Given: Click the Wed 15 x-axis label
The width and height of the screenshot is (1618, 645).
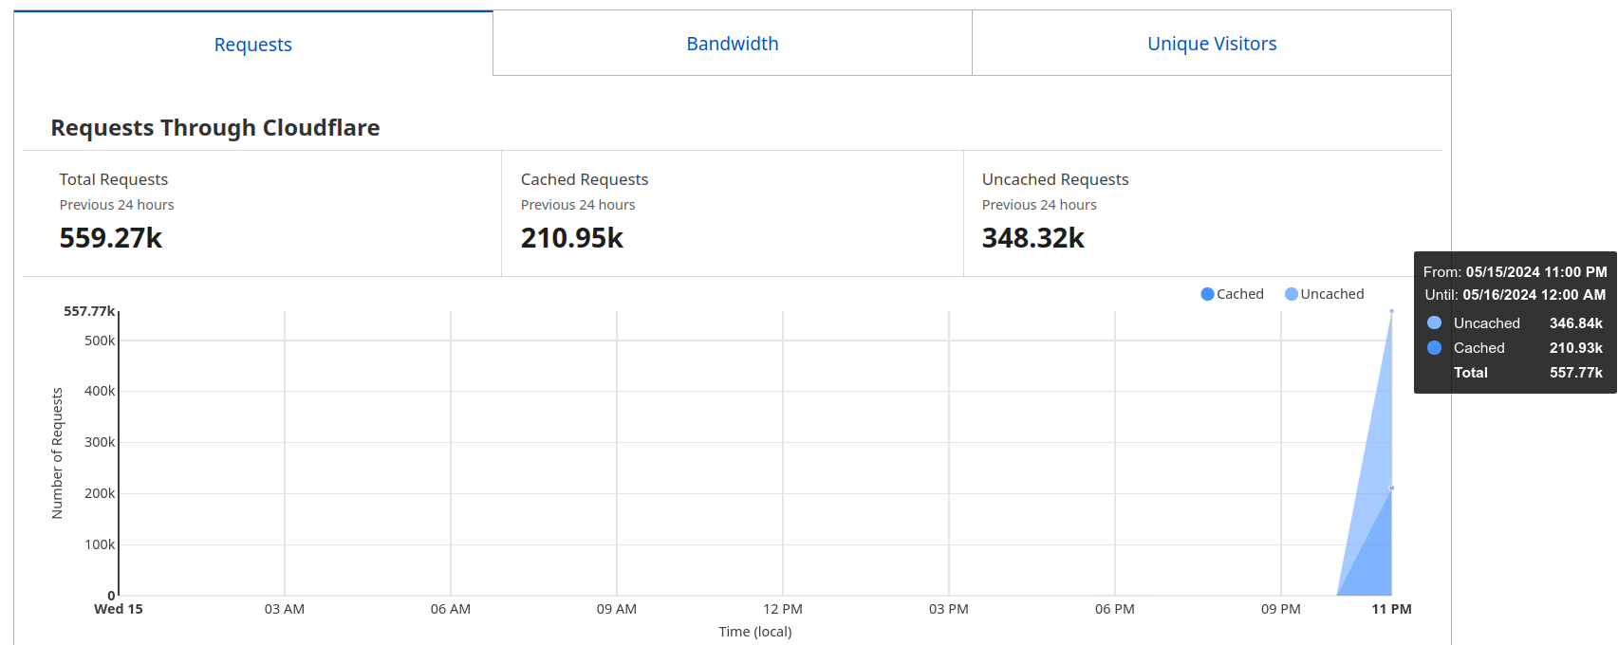Looking at the screenshot, I should point(119,609).
